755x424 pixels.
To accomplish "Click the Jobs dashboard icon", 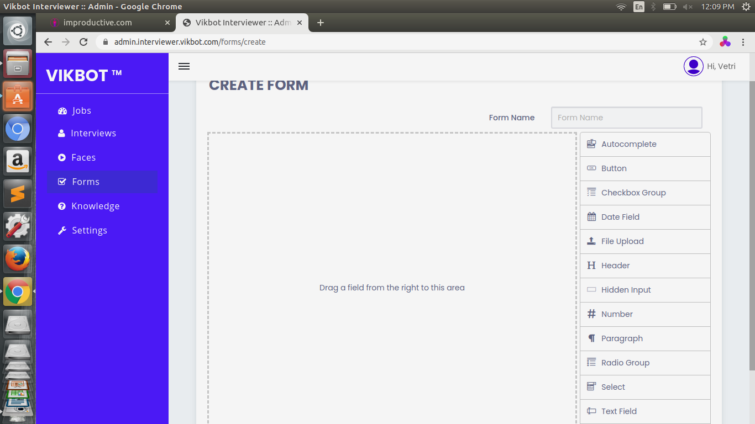I will tap(62, 111).
